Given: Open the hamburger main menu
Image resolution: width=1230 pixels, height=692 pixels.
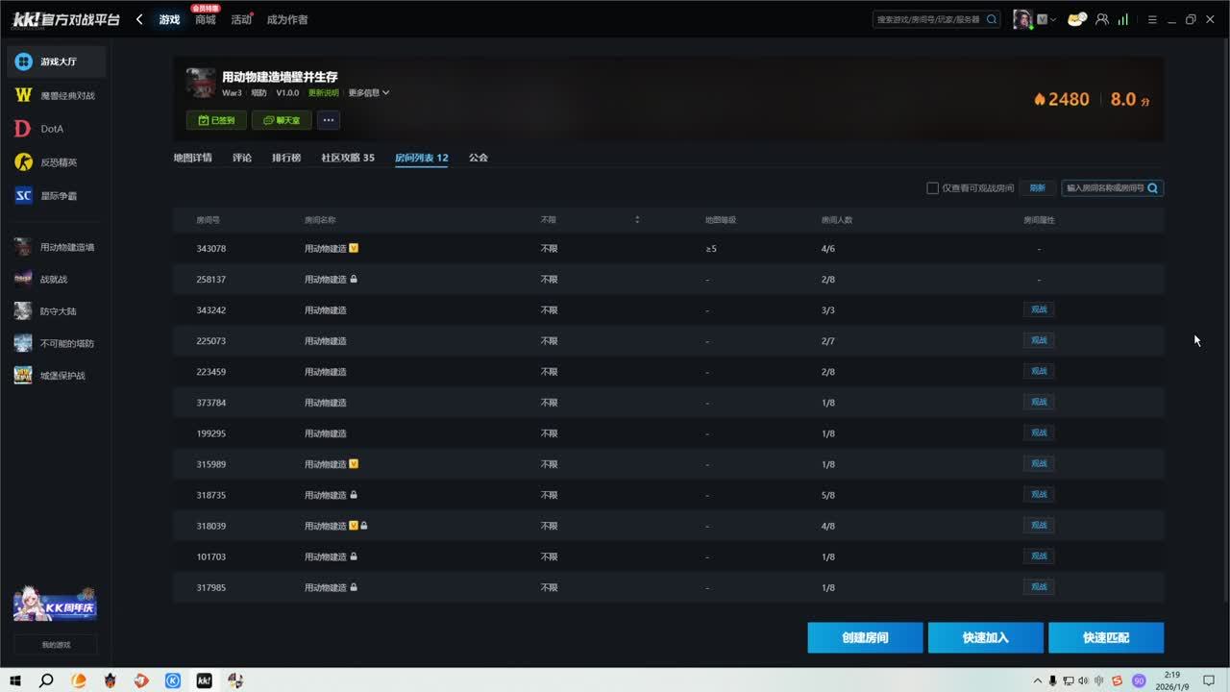Looking at the screenshot, I should click(1152, 19).
